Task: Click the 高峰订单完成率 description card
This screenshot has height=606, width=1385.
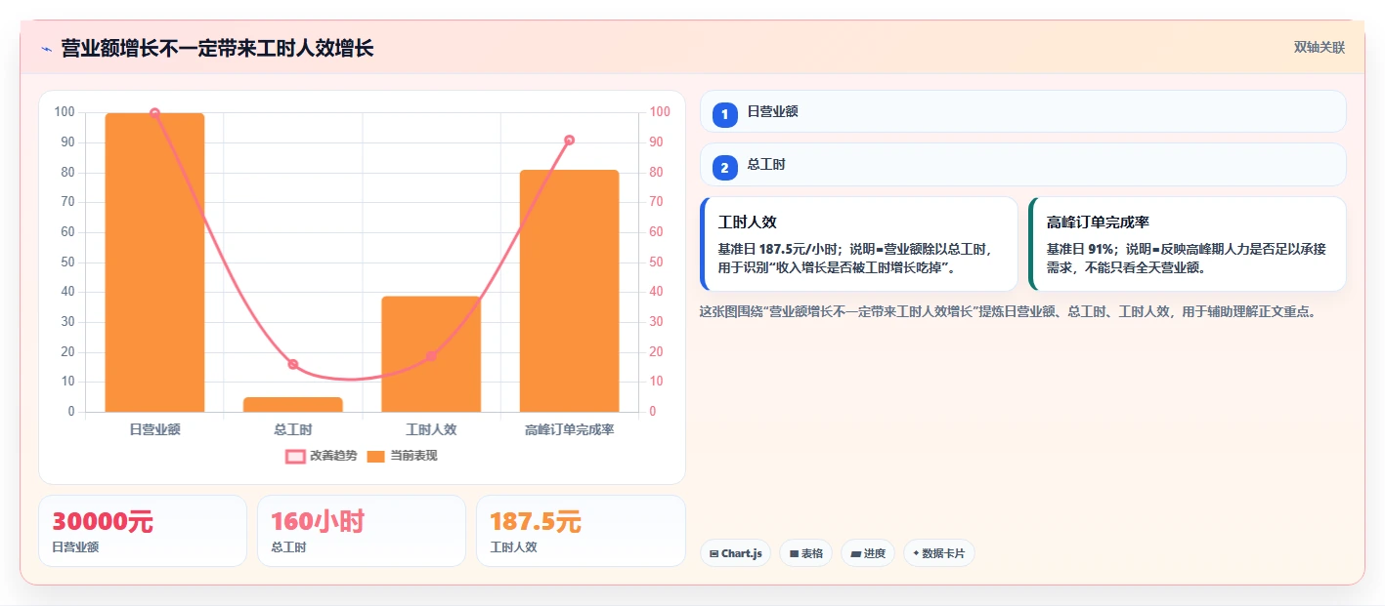Action: click(x=1188, y=244)
